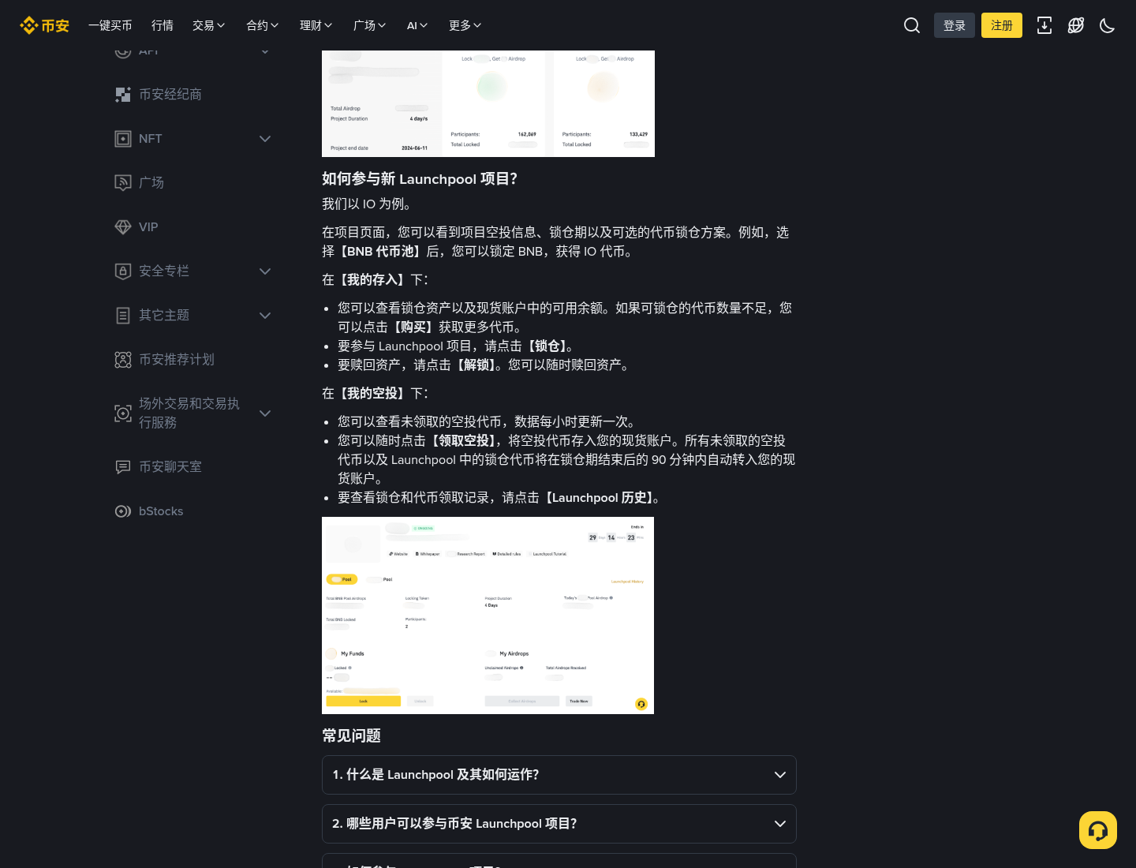Click the 常见问题 heading

click(352, 735)
